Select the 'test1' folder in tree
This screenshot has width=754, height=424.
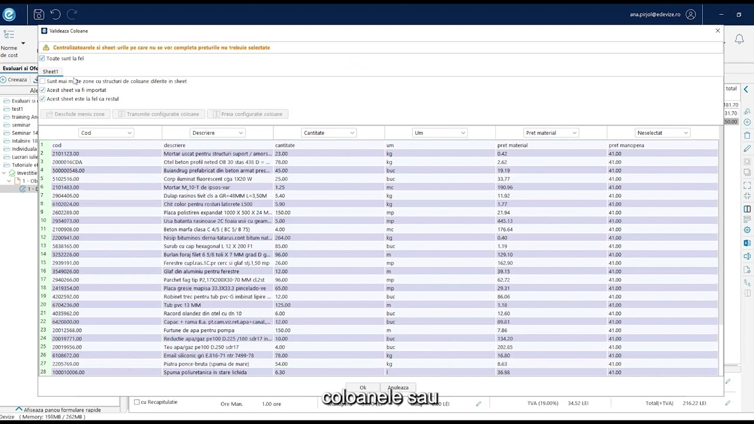coord(17,109)
